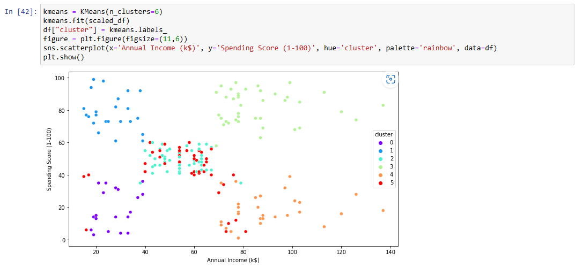The image size is (575, 268).
Task: Click the blue swatch for cluster 1
Action: [x=380, y=151]
